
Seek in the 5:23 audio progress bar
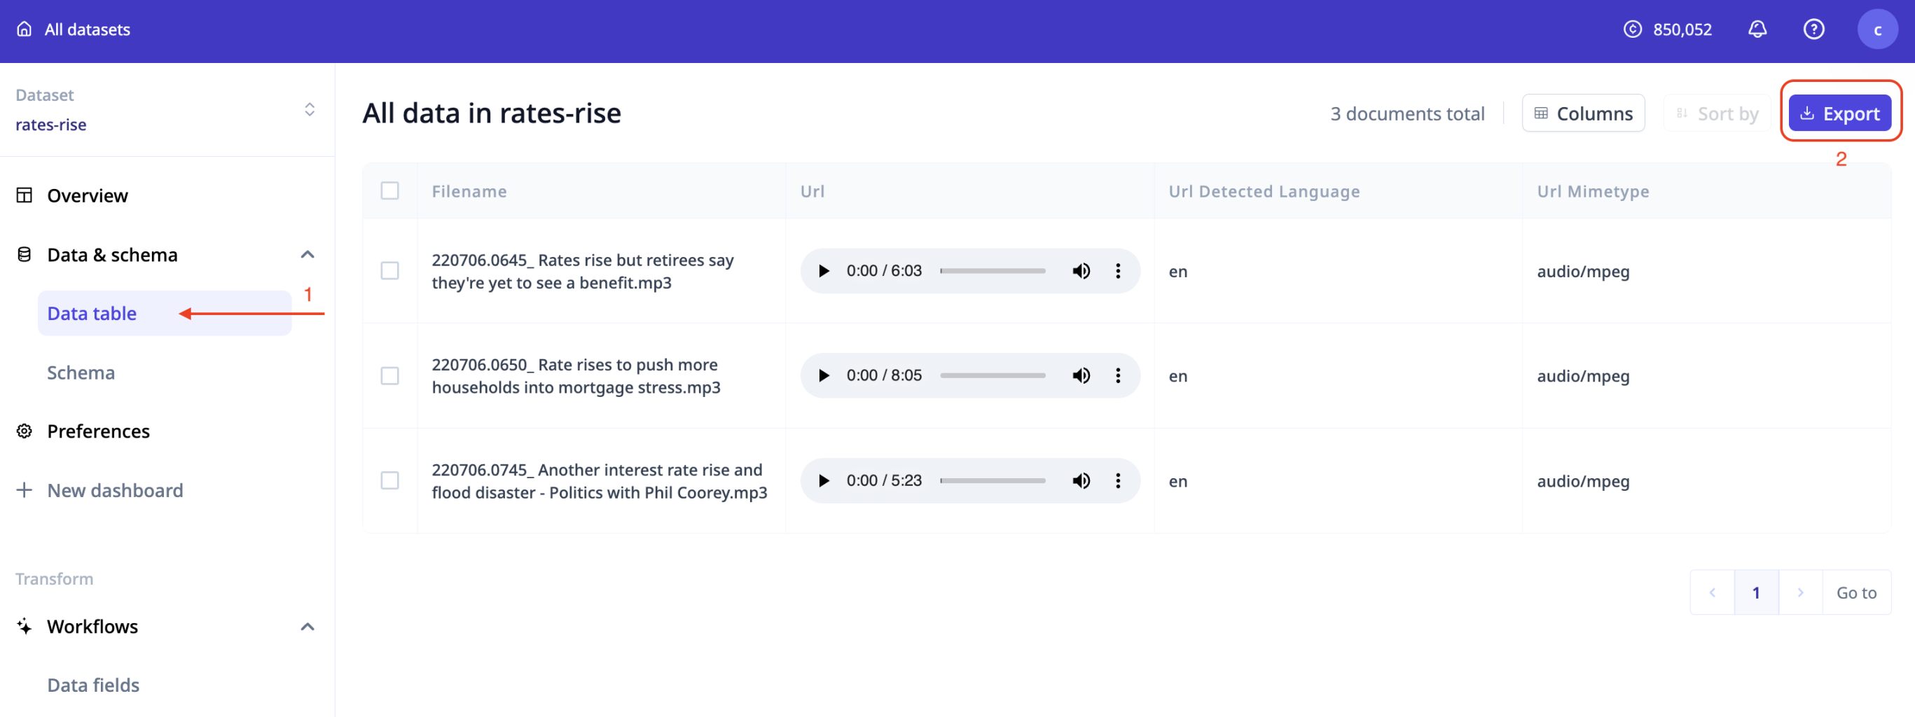(x=993, y=481)
